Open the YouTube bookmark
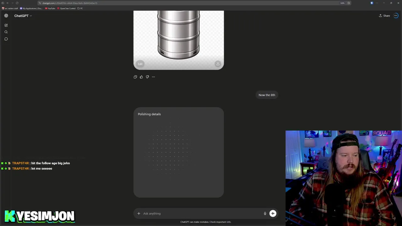This screenshot has height=226, width=402. (50, 8)
